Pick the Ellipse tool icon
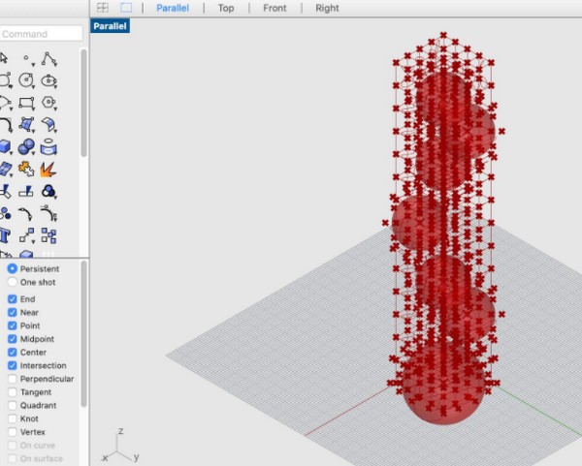 pyautogui.click(x=48, y=80)
